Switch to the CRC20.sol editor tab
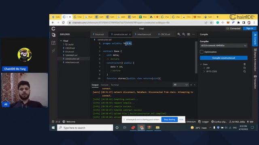Image resolution: width=259 pixels, height=145 pixels. coord(165,34)
